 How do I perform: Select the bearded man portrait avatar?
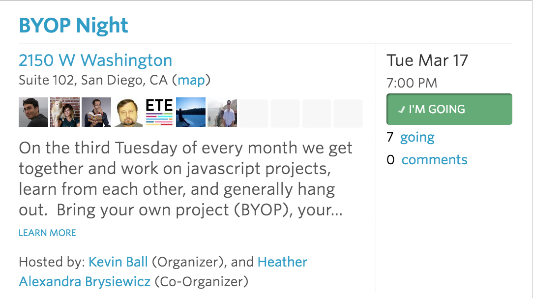click(128, 112)
